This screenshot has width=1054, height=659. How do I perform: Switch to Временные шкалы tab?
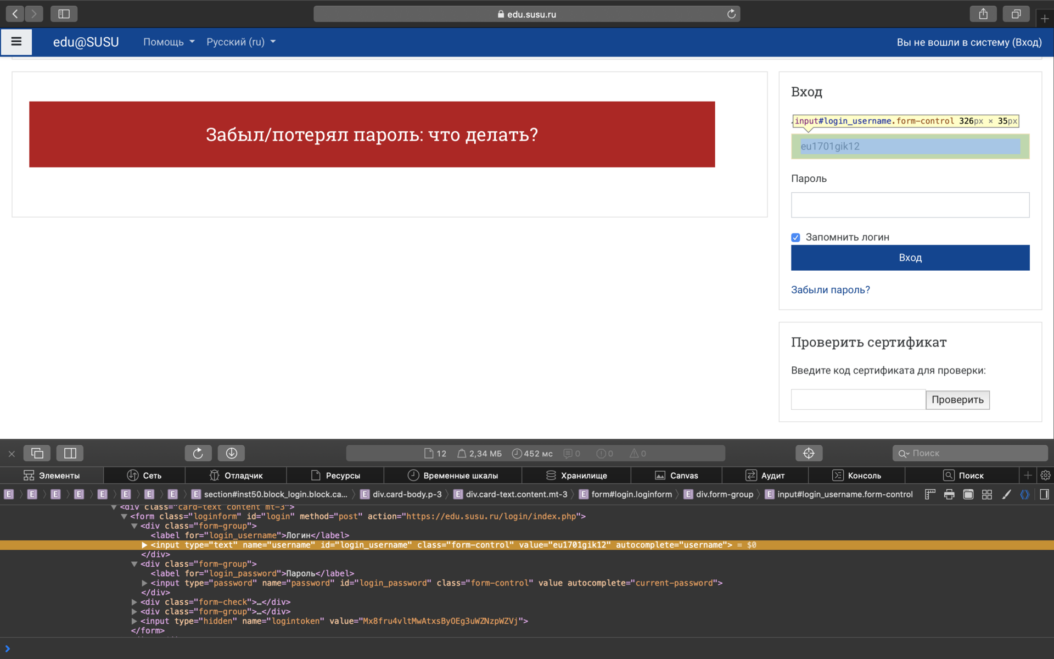453,476
